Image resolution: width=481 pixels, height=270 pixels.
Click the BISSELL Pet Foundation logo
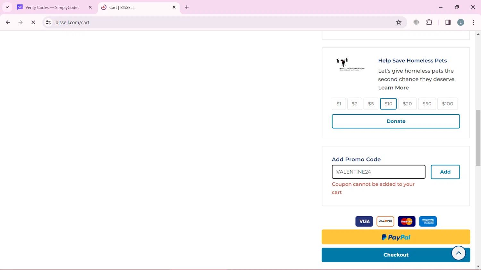coord(350,64)
